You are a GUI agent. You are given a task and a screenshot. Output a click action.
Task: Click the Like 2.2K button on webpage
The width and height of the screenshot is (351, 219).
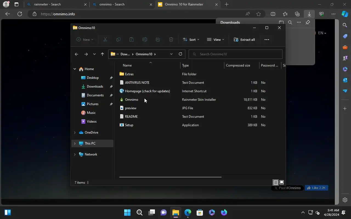pyautogui.click(x=316, y=188)
